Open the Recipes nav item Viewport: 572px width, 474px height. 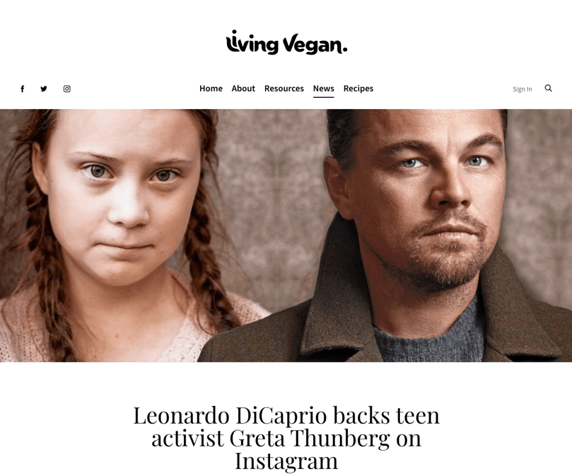click(358, 88)
